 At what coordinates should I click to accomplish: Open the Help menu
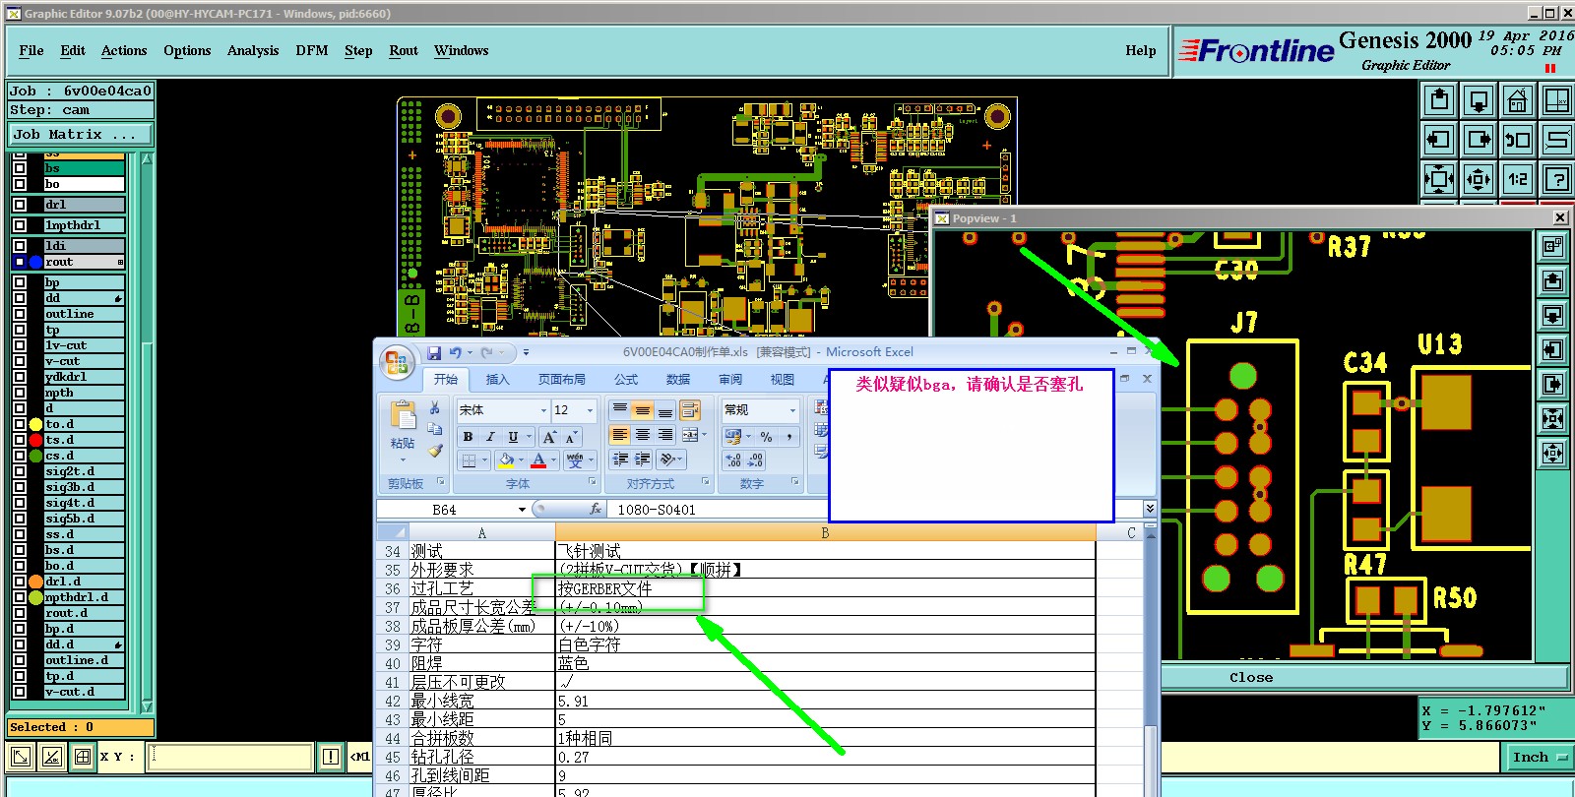(x=1141, y=51)
